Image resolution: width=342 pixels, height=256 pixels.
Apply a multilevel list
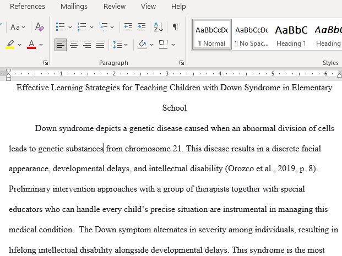tap(103, 27)
